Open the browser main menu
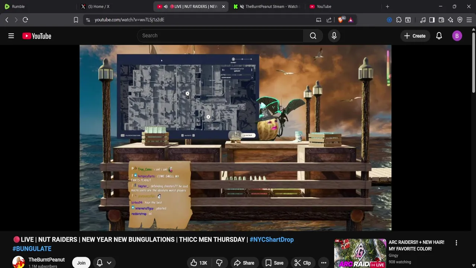Screen dimensions: 476x268 [469, 20]
